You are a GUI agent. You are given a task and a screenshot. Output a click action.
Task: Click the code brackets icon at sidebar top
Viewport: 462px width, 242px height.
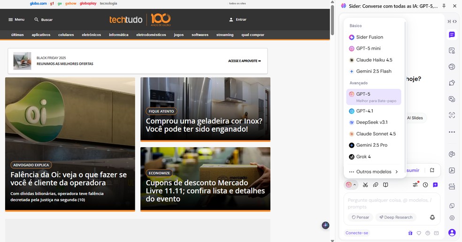click(x=454, y=21)
